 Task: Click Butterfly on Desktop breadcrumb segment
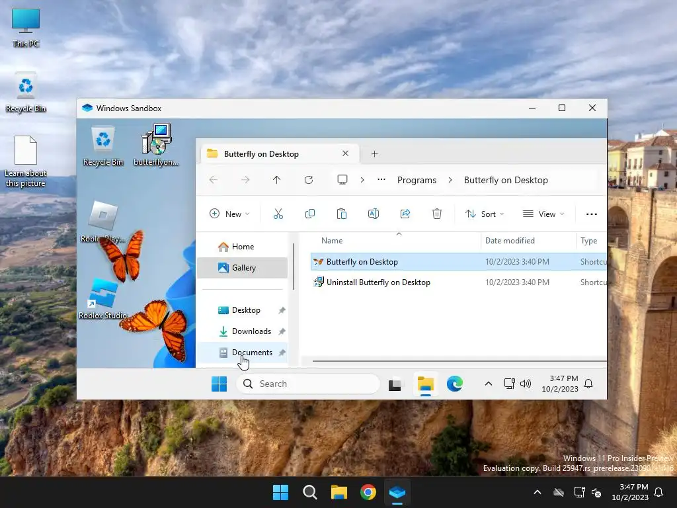[x=506, y=180]
